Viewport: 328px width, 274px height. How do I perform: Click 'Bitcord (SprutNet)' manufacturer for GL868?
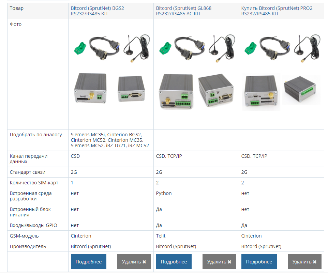pos(176,247)
